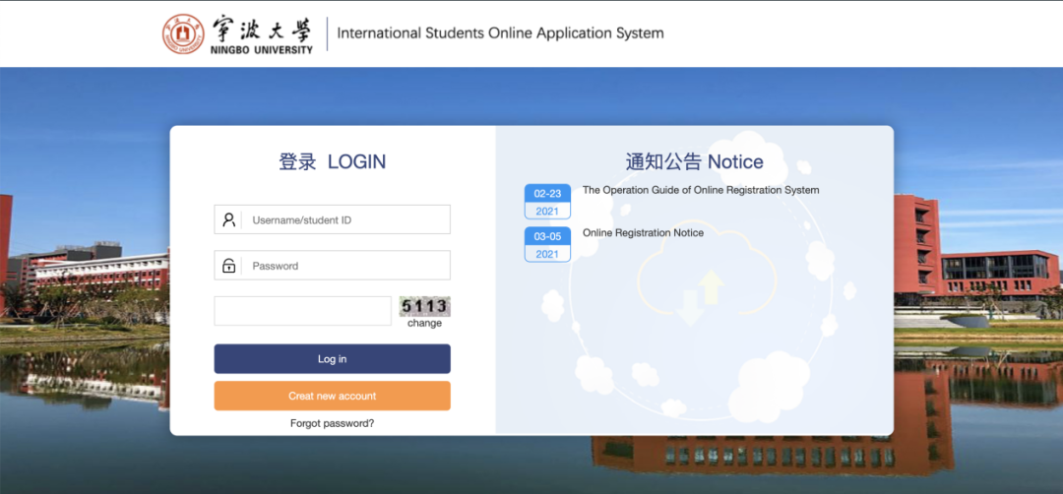This screenshot has width=1063, height=494.
Task: Click the Ningbo University calligraphy wordmark
Action: click(261, 28)
